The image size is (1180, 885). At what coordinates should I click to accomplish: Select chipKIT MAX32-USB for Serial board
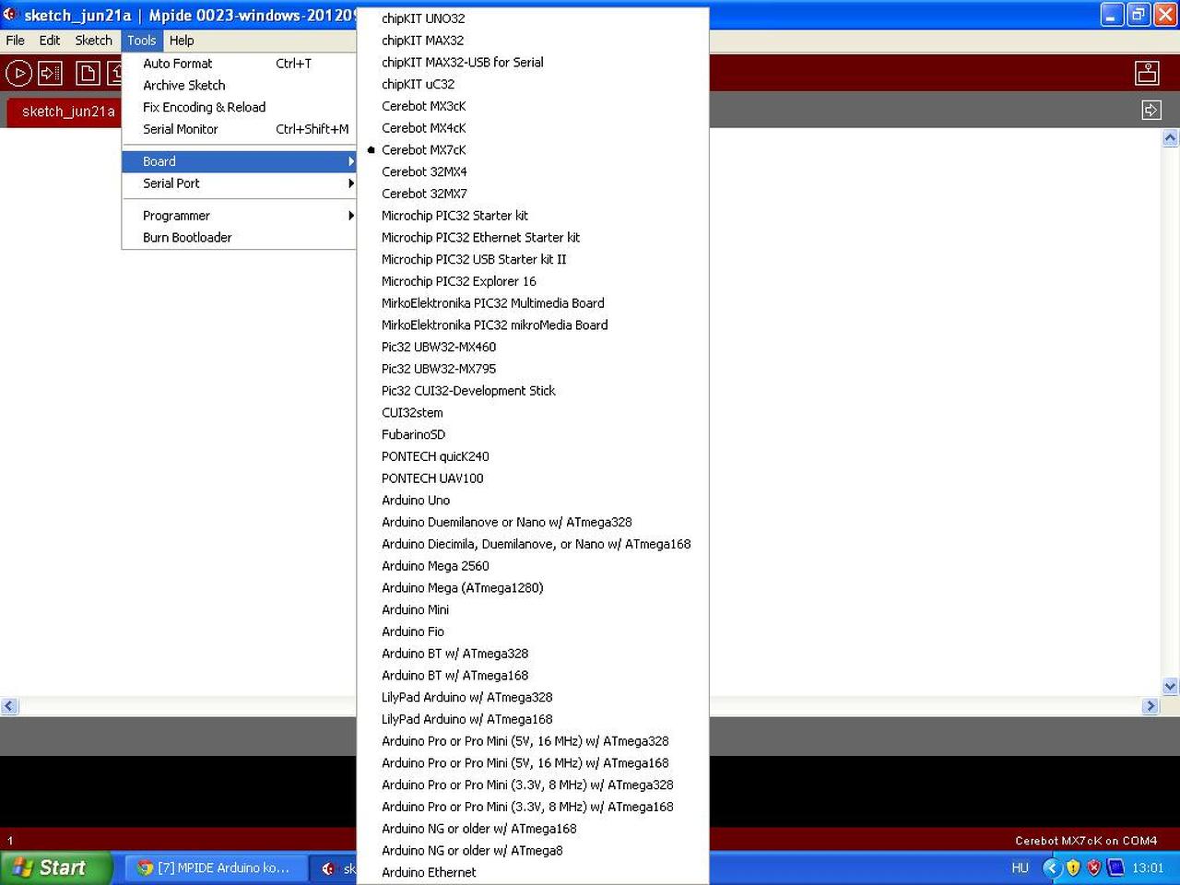pyautogui.click(x=533, y=63)
